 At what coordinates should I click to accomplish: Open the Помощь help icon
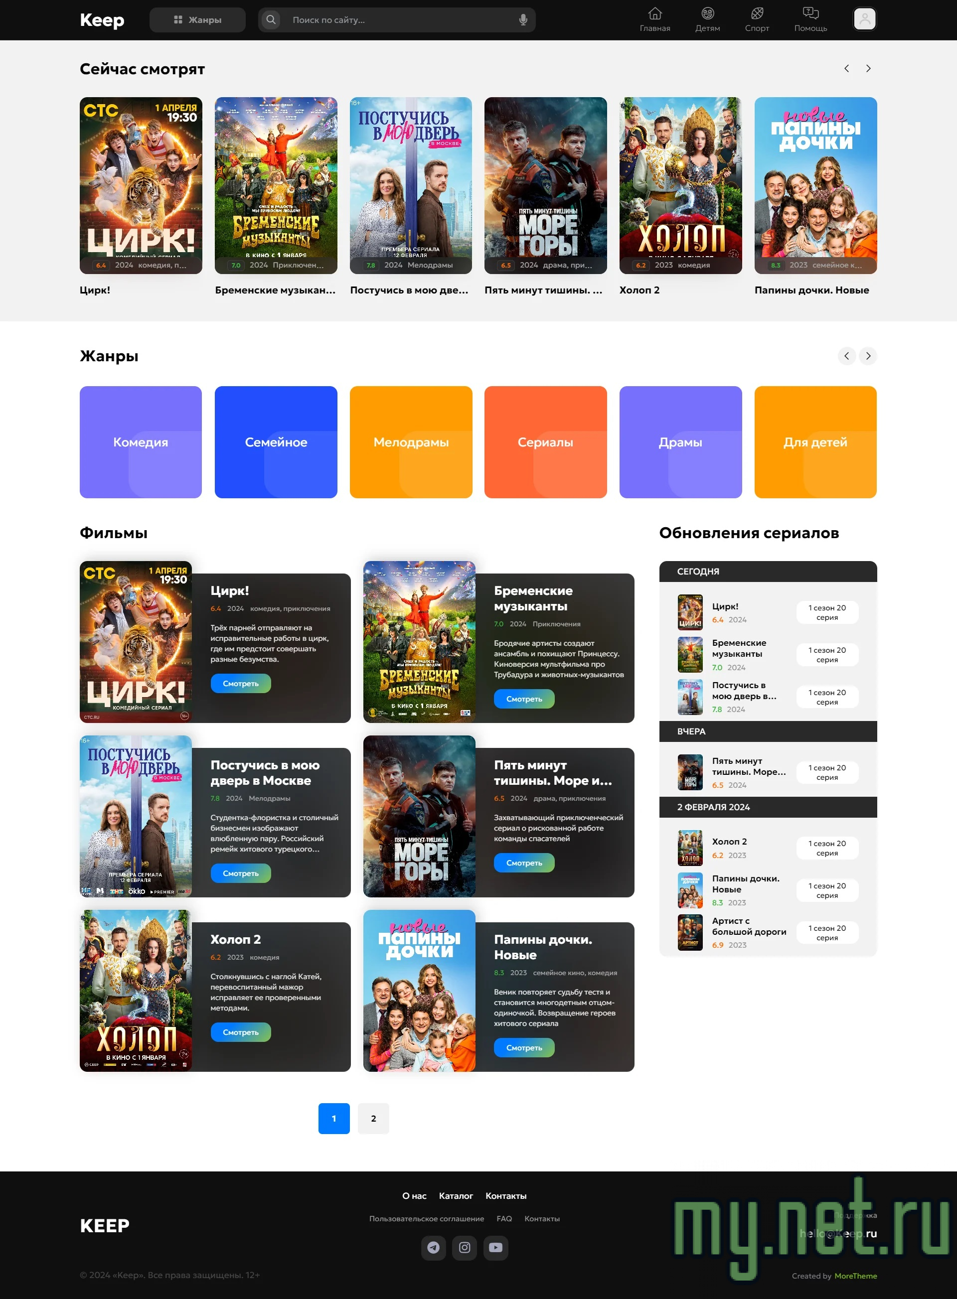[810, 14]
